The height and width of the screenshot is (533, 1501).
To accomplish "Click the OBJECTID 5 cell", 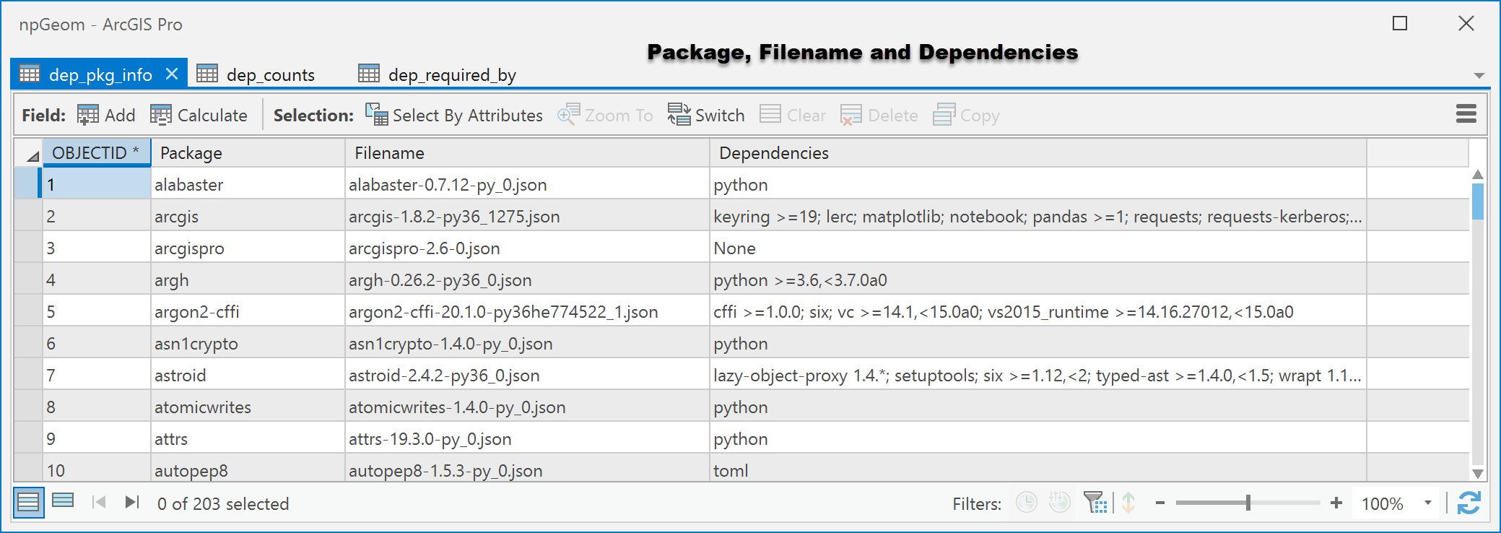I will (x=97, y=311).
